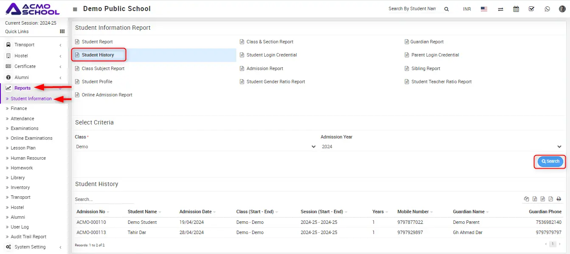Open the task checklist icon in header
The height and width of the screenshot is (254, 570).
(x=531, y=9)
